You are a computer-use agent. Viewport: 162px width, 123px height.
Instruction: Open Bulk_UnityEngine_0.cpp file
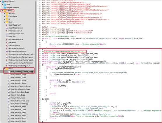20,101
